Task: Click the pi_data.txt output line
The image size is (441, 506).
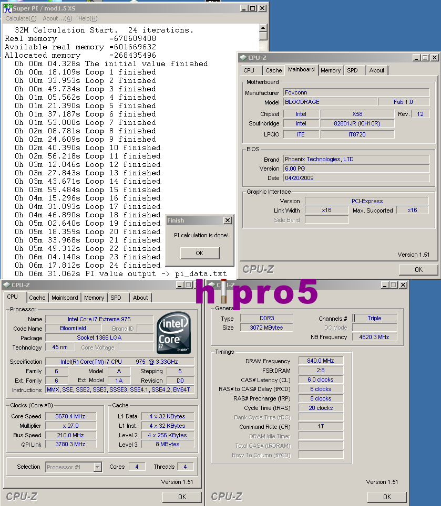Action: tap(120, 273)
